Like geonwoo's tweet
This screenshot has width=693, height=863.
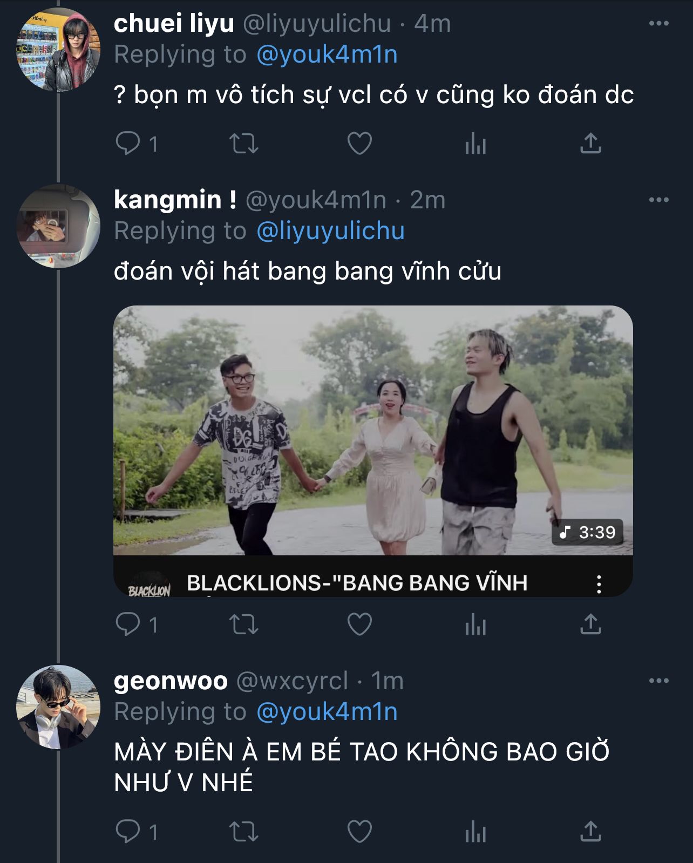click(359, 831)
